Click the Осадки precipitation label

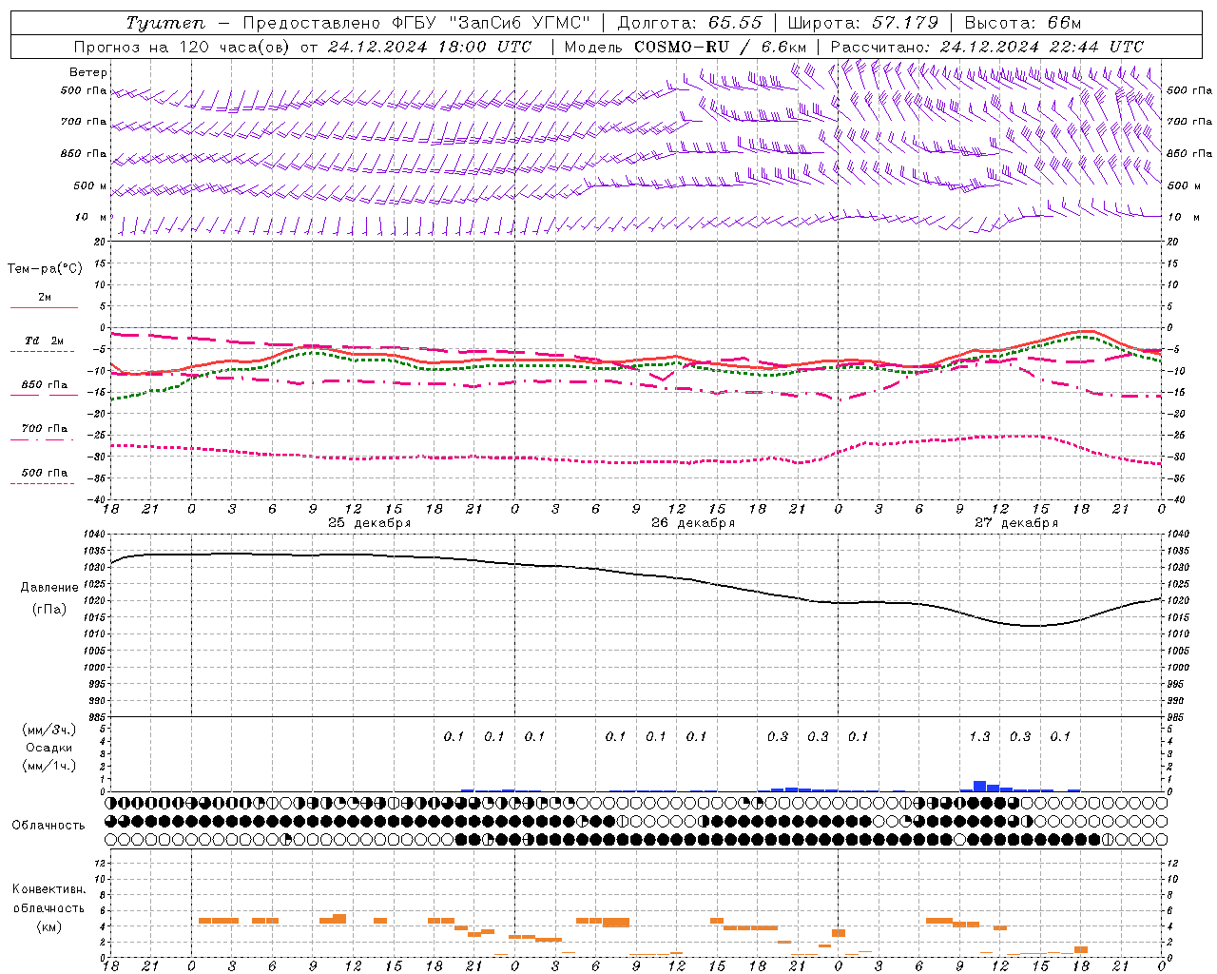(49, 748)
